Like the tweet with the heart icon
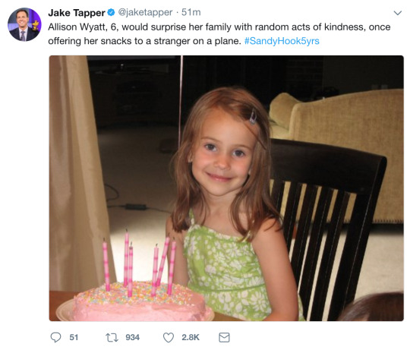This screenshot has height=350, width=410. tap(169, 337)
